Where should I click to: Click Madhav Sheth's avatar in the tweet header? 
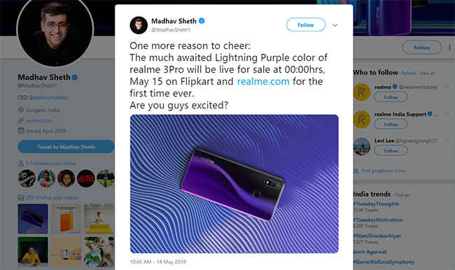(139, 25)
